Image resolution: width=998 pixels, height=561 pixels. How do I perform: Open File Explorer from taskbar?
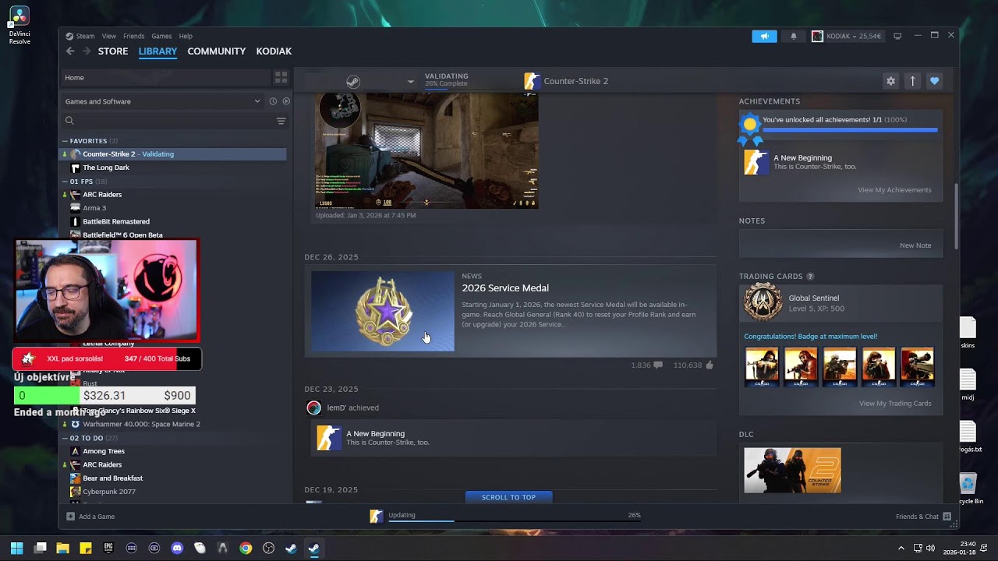coord(62,548)
